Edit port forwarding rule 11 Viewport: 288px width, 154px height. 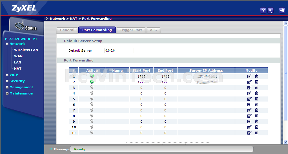tap(249, 133)
